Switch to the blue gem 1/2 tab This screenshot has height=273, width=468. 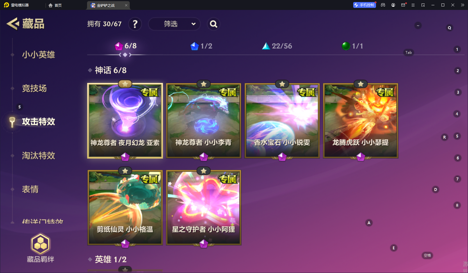tap(201, 46)
